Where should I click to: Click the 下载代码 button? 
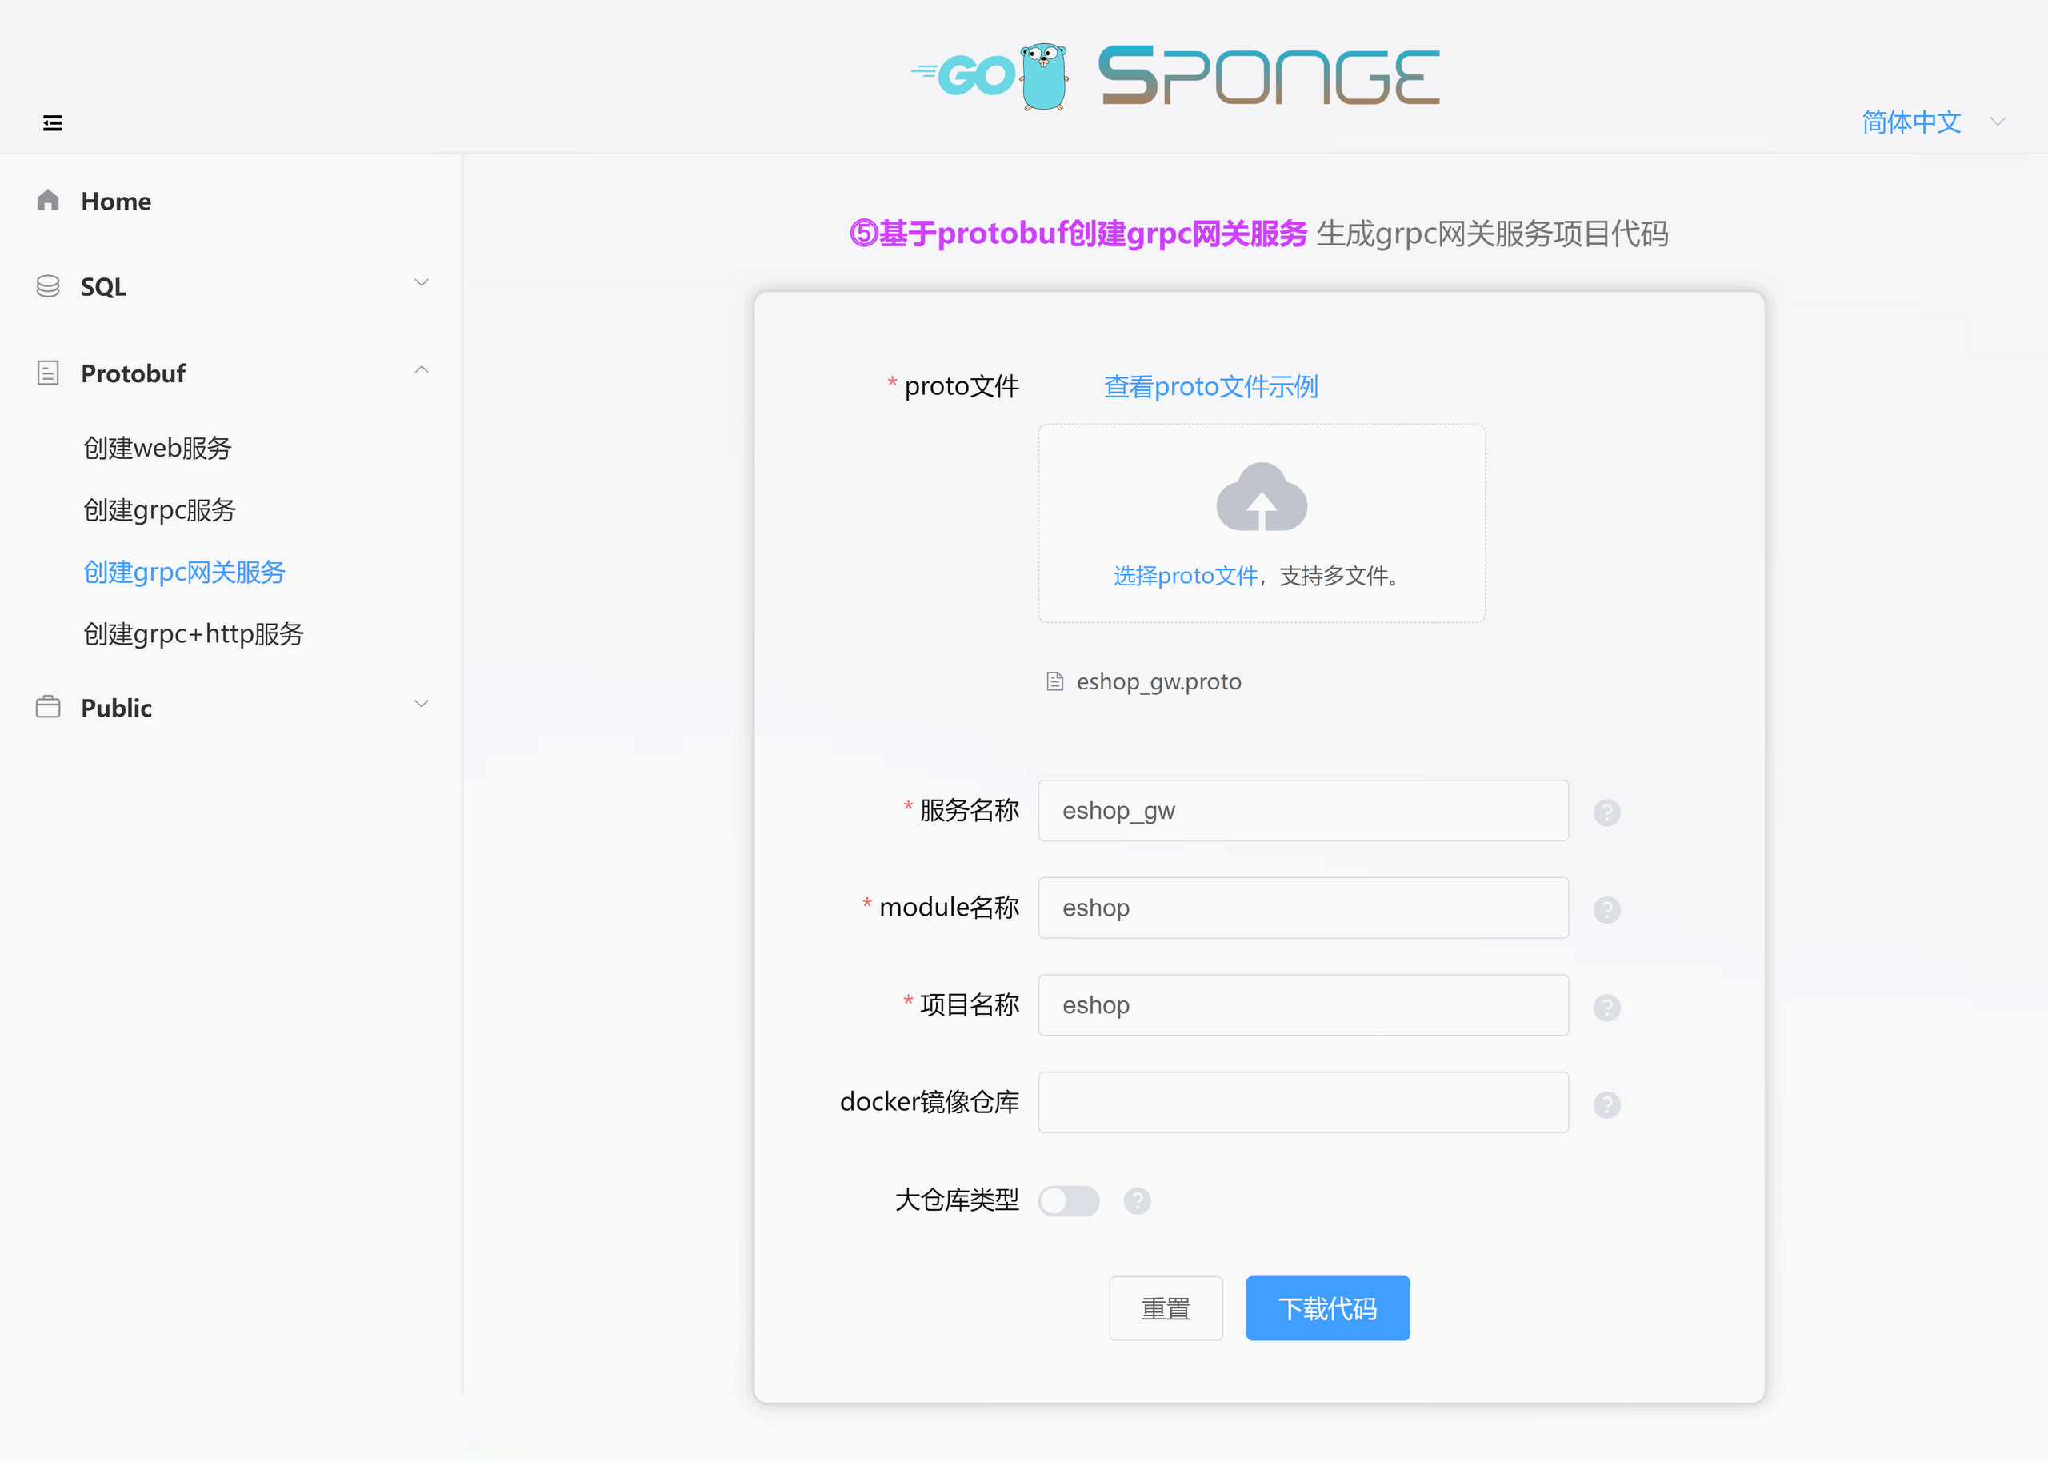[x=1326, y=1308]
